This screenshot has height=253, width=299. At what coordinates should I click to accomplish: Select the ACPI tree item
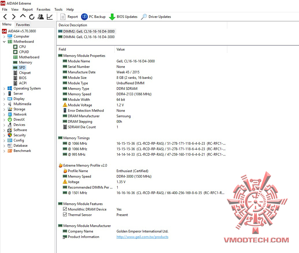coord(20,83)
